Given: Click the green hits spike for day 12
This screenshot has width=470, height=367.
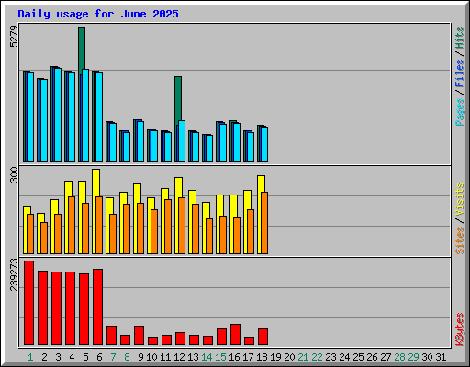Looking at the screenshot, I should pos(178,99).
